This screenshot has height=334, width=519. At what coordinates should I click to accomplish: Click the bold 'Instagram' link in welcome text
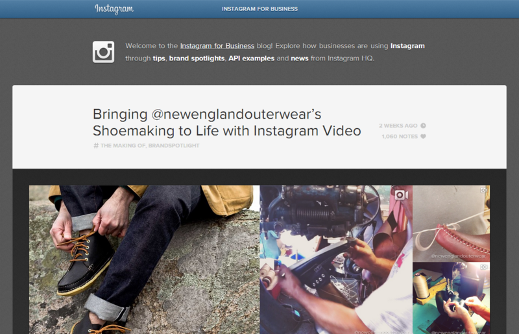coord(407,45)
